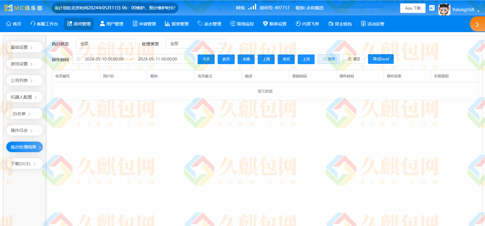Click the 清空 clear button

pos(354,59)
